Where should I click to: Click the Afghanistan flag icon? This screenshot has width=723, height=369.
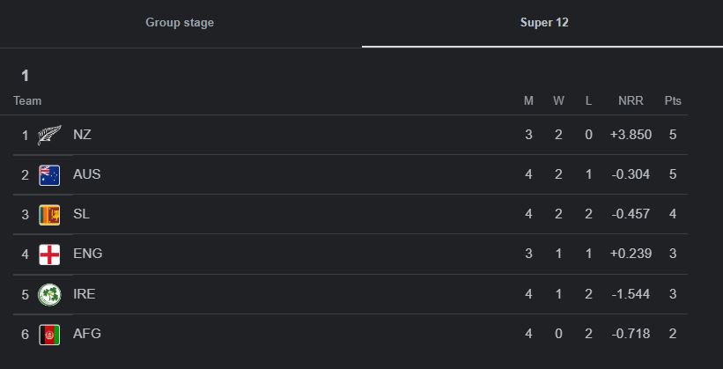(x=49, y=334)
